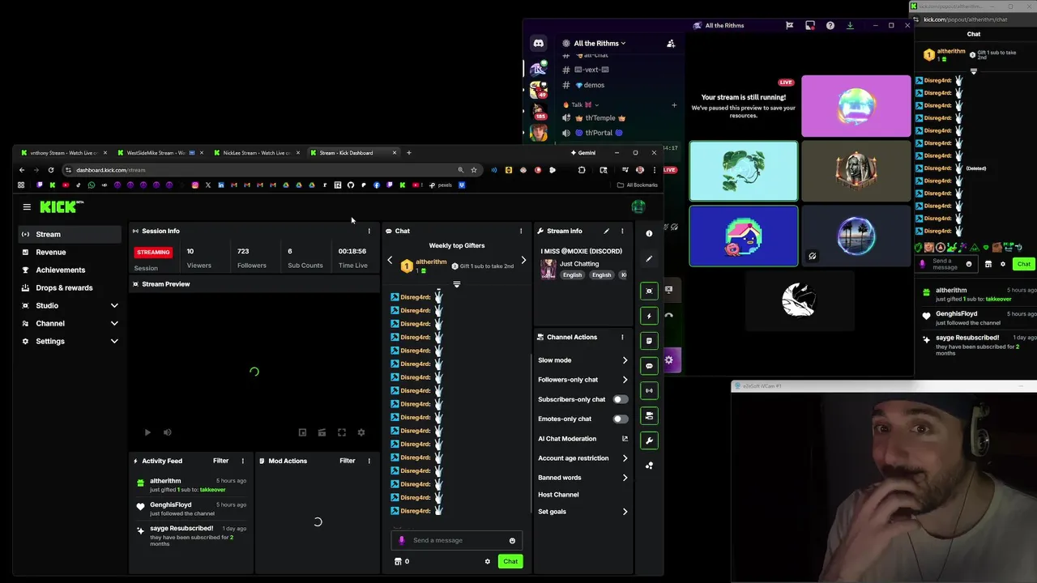This screenshot has width=1037, height=583.
Task: Open Stream info three-dot menu
Action: tap(622, 231)
